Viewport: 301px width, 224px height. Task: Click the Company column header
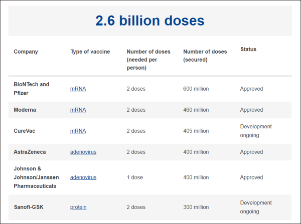coord(26,52)
